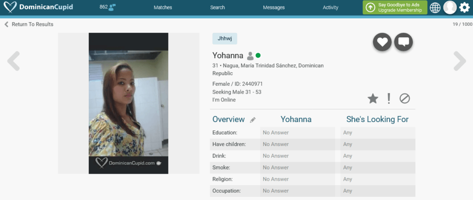Image resolution: width=473 pixels, height=200 pixels.
Task: Click Any in the Occupation row
Action: click(347, 191)
